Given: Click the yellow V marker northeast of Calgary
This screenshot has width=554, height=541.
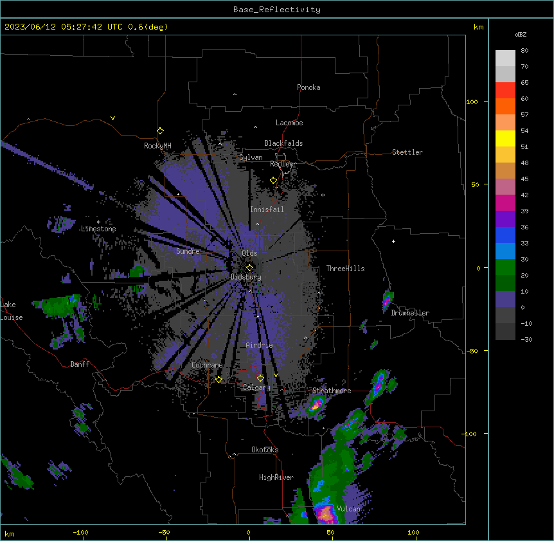Looking at the screenshot, I should (276, 375).
